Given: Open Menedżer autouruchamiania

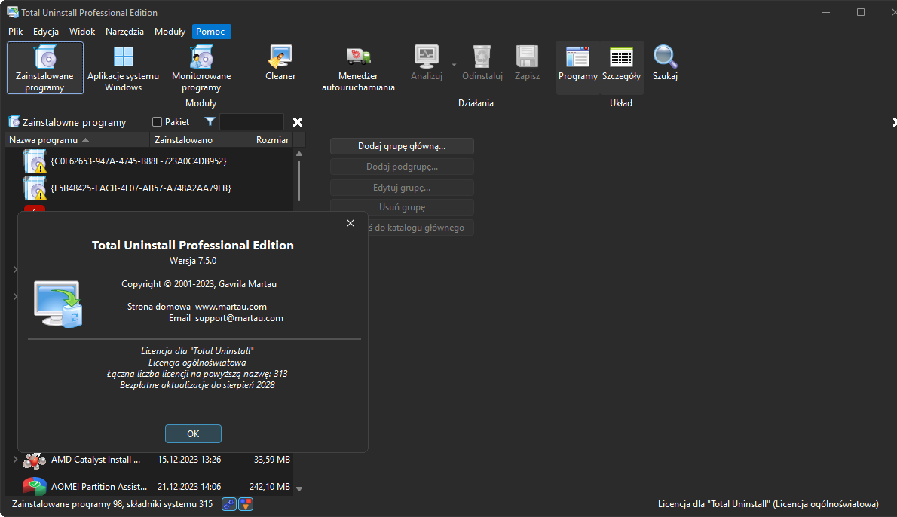Looking at the screenshot, I should click(x=358, y=68).
